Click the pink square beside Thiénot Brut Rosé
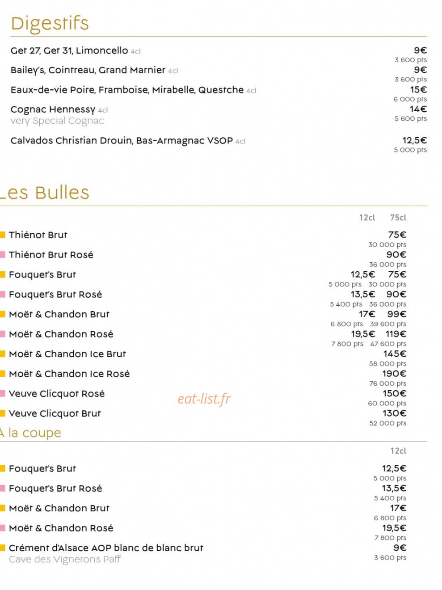 tap(2, 254)
